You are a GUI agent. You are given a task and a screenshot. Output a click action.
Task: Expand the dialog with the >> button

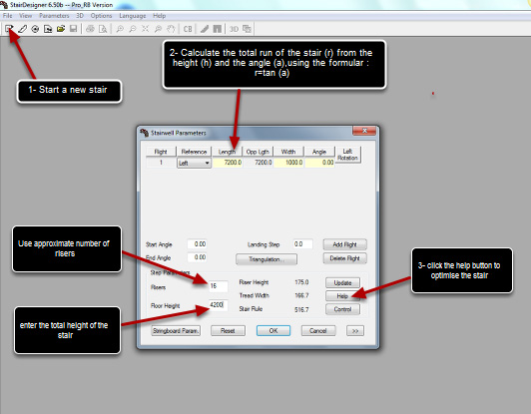[x=355, y=331]
